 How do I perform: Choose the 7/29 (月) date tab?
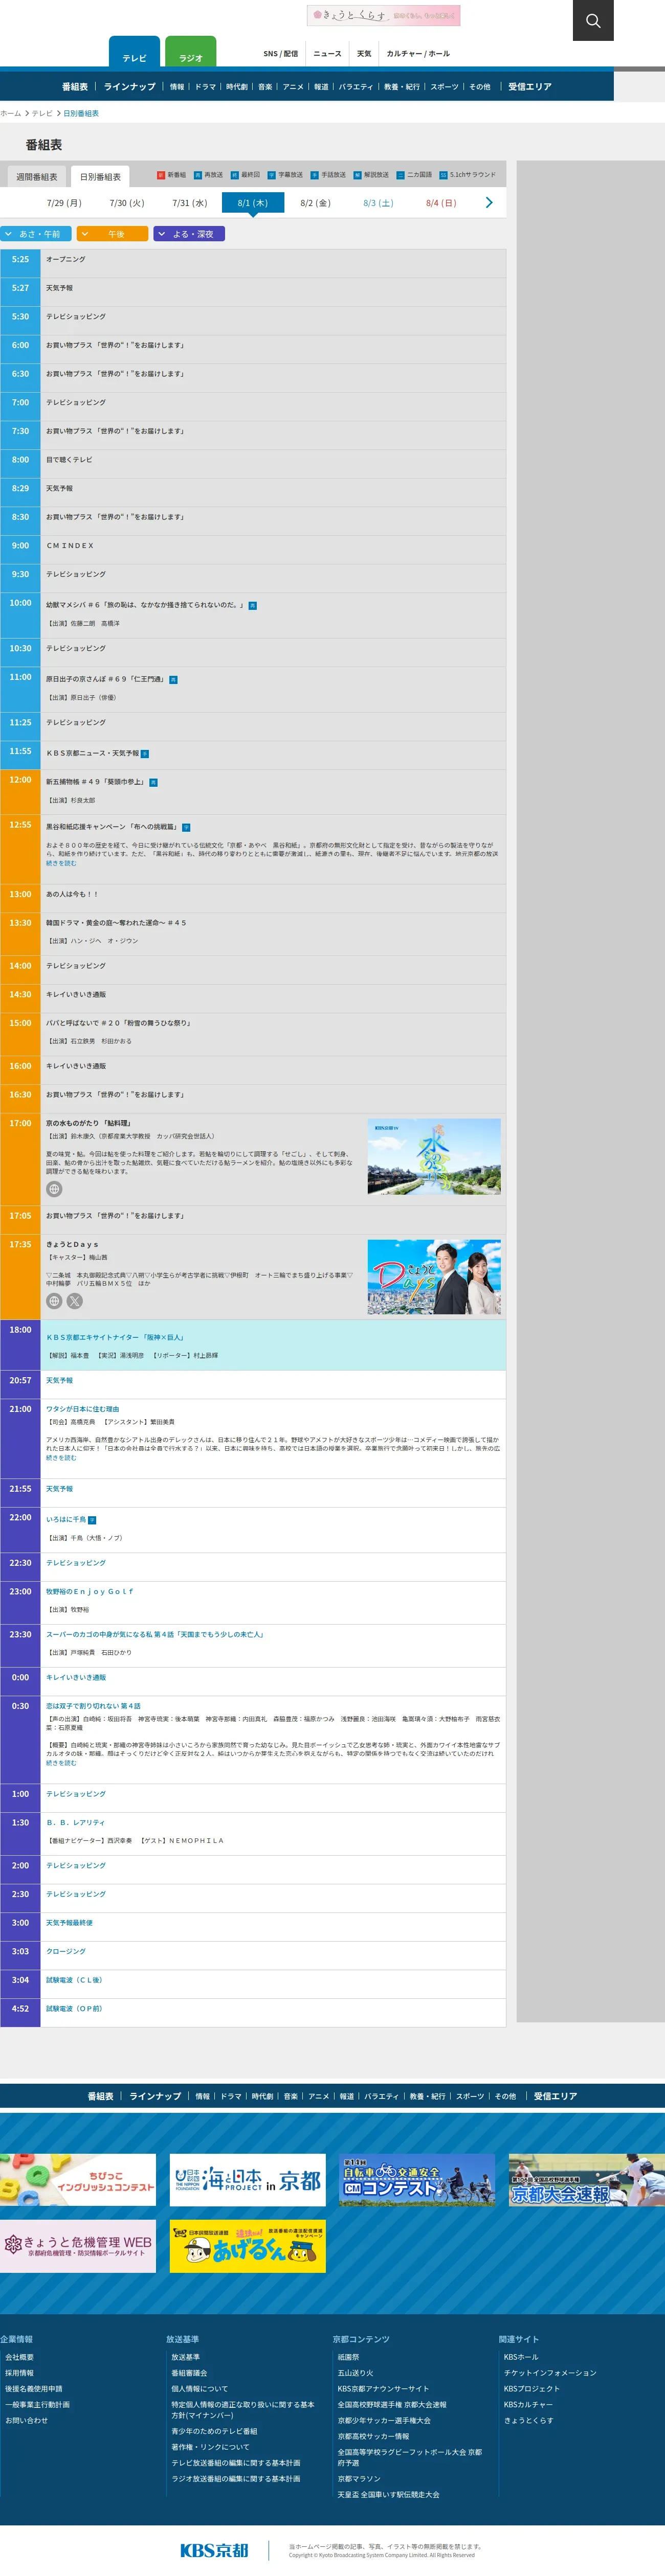pyautogui.click(x=64, y=203)
